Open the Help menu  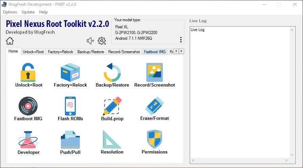coord(43,12)
